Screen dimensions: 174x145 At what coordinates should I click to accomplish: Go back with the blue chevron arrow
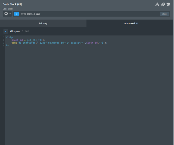click(x=6, y=31)
